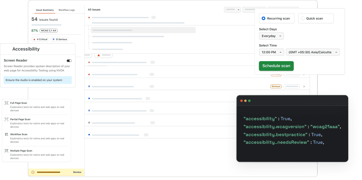Click the Full Page Scan icon

pos(6,103)
